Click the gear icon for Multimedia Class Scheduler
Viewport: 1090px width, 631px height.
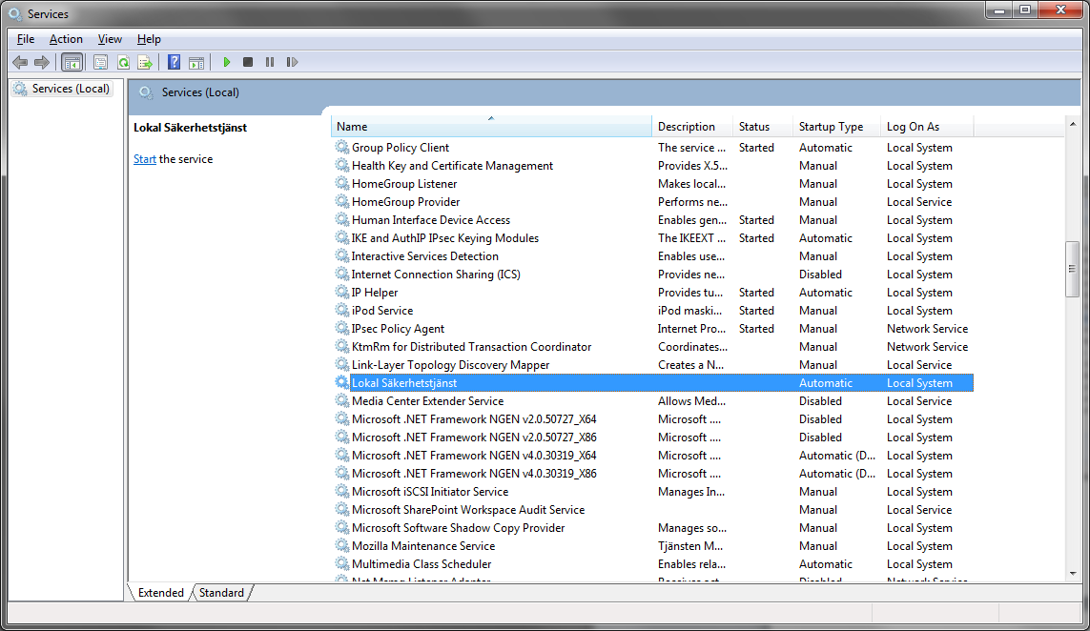tap(342, 563)
